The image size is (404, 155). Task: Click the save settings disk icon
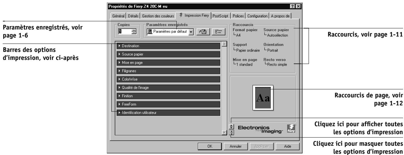click(203, 32)
